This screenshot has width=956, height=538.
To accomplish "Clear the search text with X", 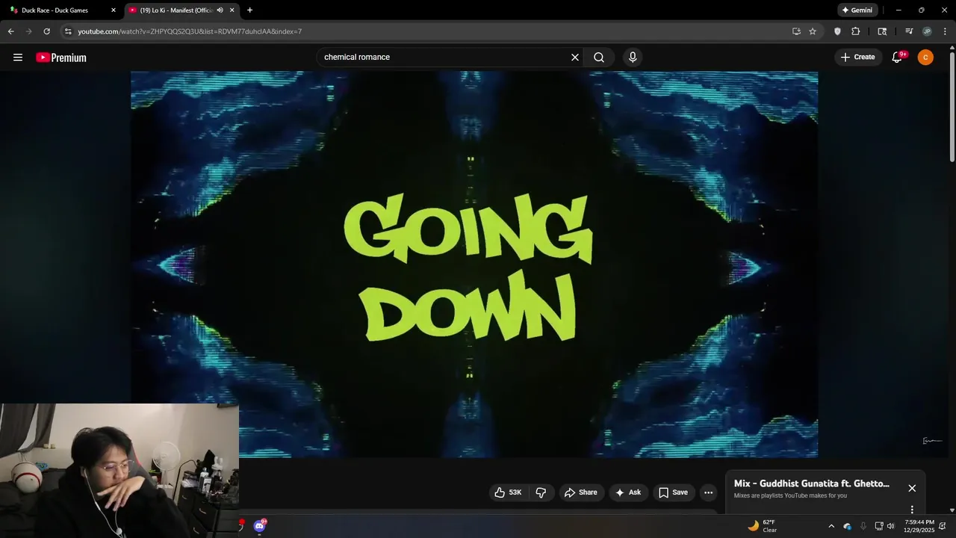I will (575, 58).
